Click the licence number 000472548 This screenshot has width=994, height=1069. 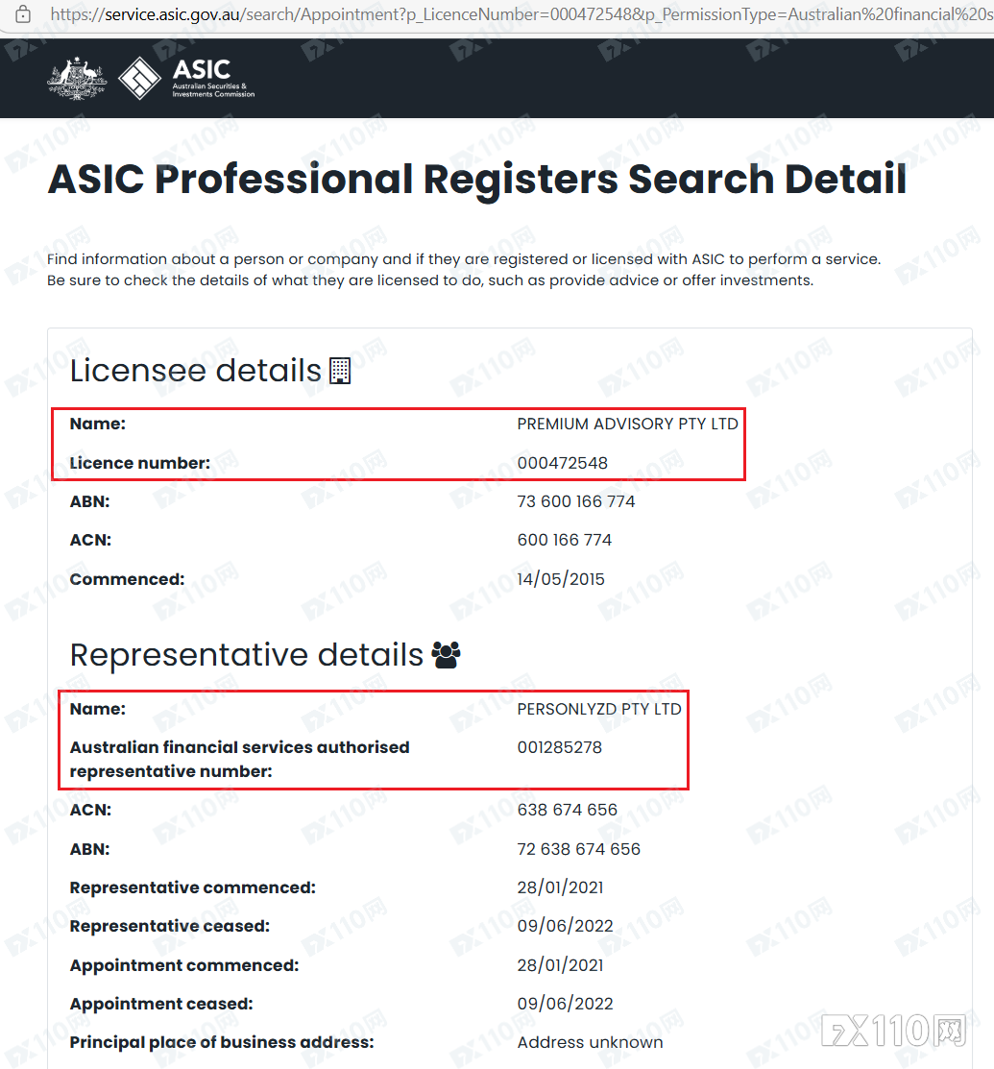(563, 463)
